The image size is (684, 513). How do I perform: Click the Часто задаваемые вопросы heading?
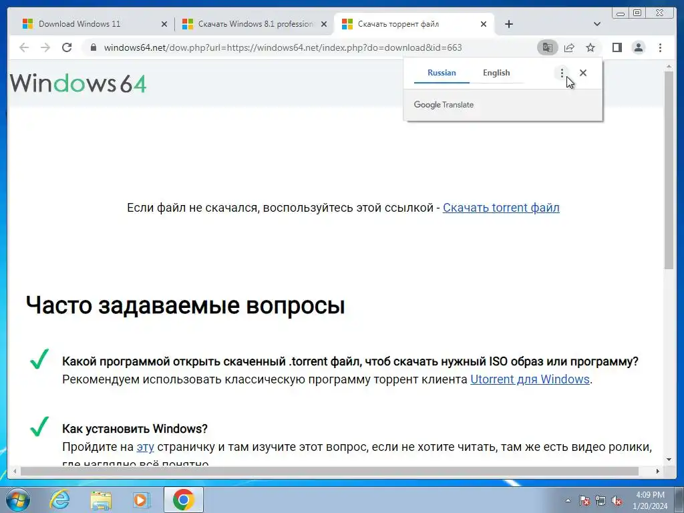(x=186, y=305)
